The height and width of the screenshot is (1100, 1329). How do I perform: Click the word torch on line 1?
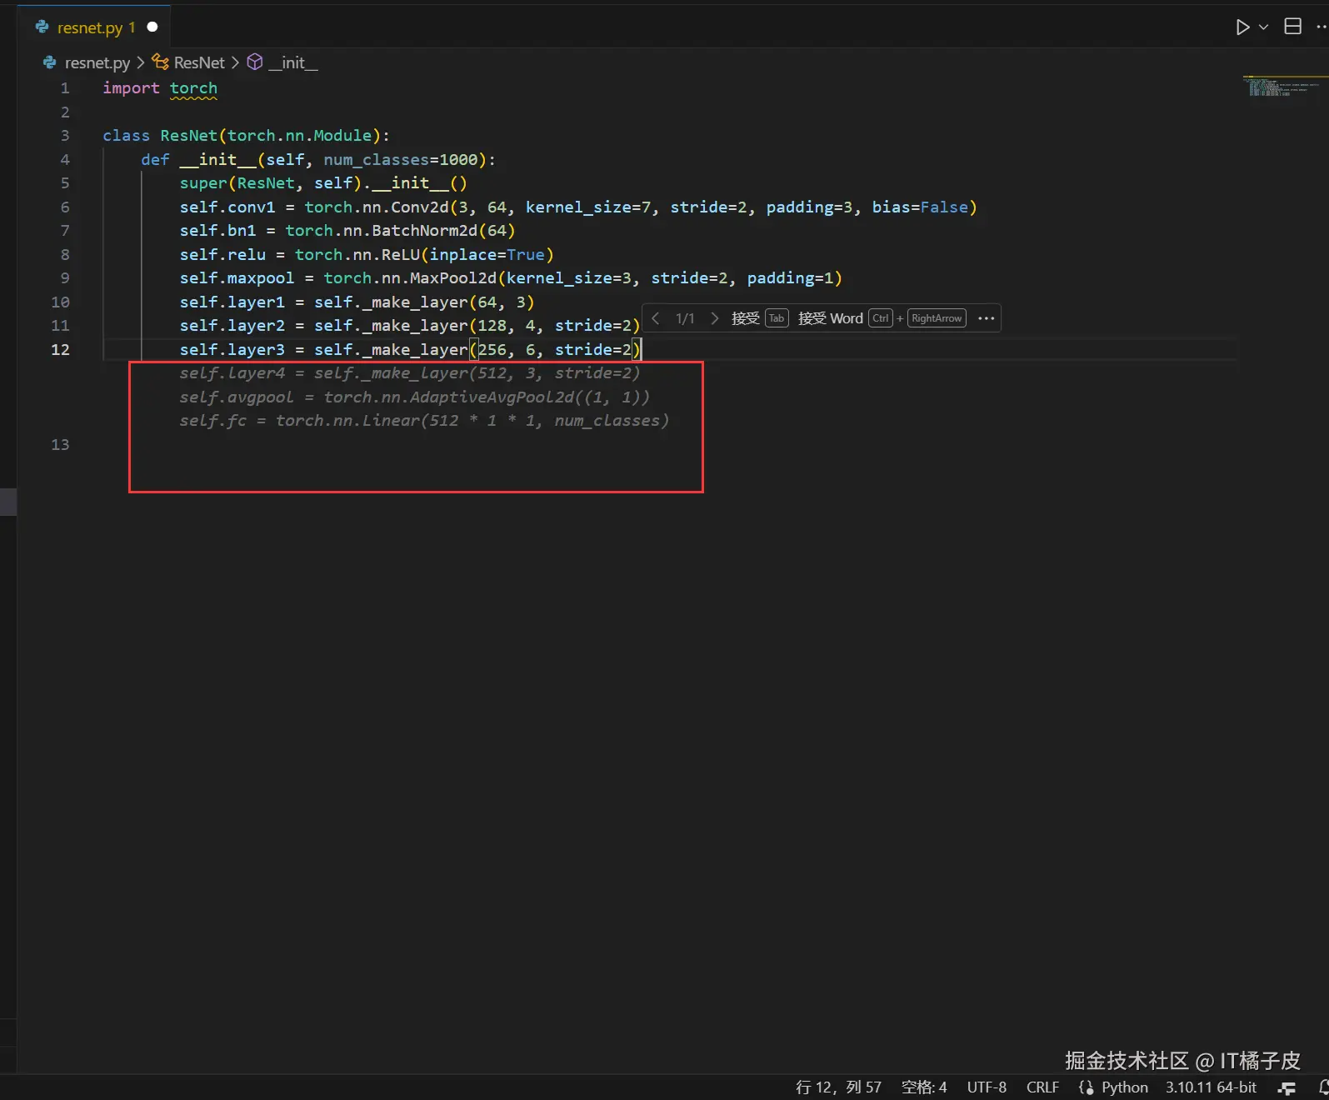coord(193,88)
